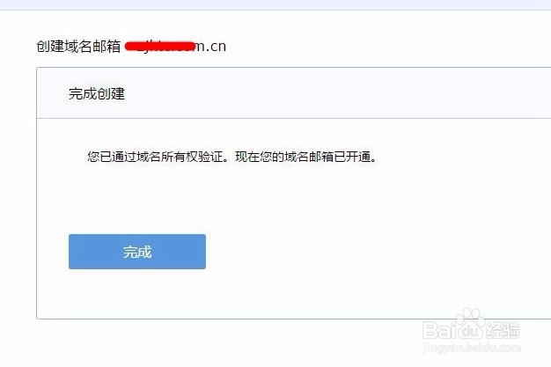Select the 完成创建 panel header label
Viewport: 551px width, 367px height.
point(97,93)
